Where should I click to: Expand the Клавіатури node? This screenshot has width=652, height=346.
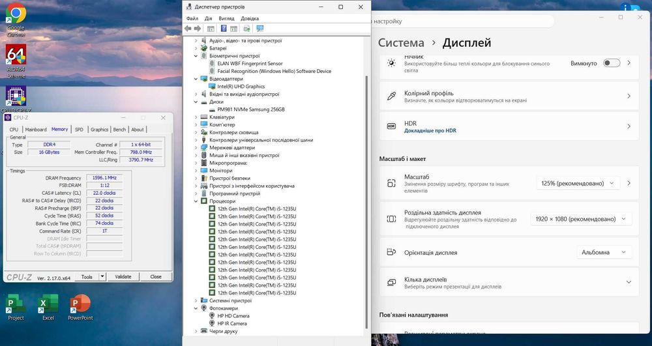point(196,117)
